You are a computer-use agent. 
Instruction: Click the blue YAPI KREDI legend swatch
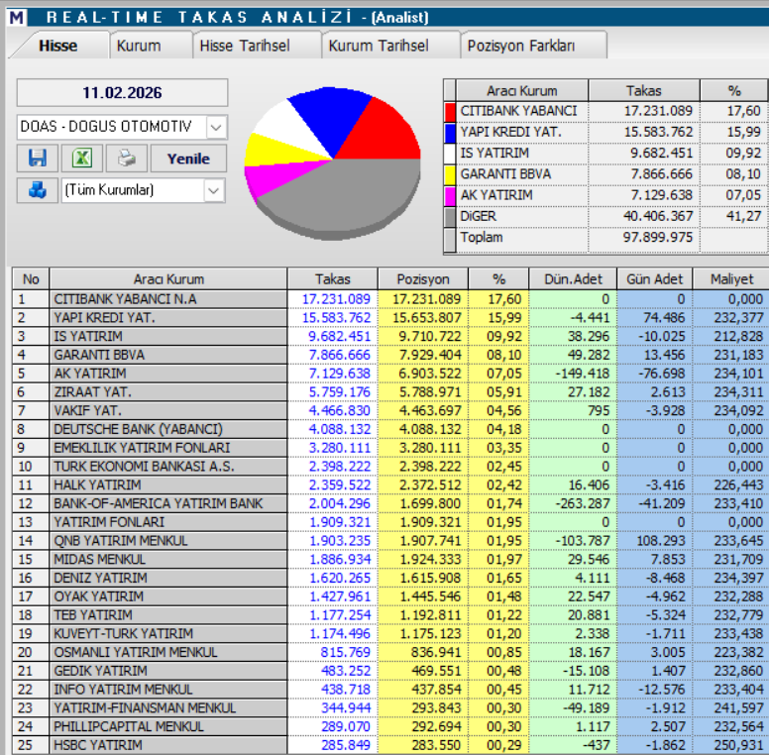[x=450, y=133]
